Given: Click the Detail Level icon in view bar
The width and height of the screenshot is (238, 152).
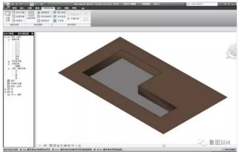Looking at the screenshot, I should tap(51, 145).
